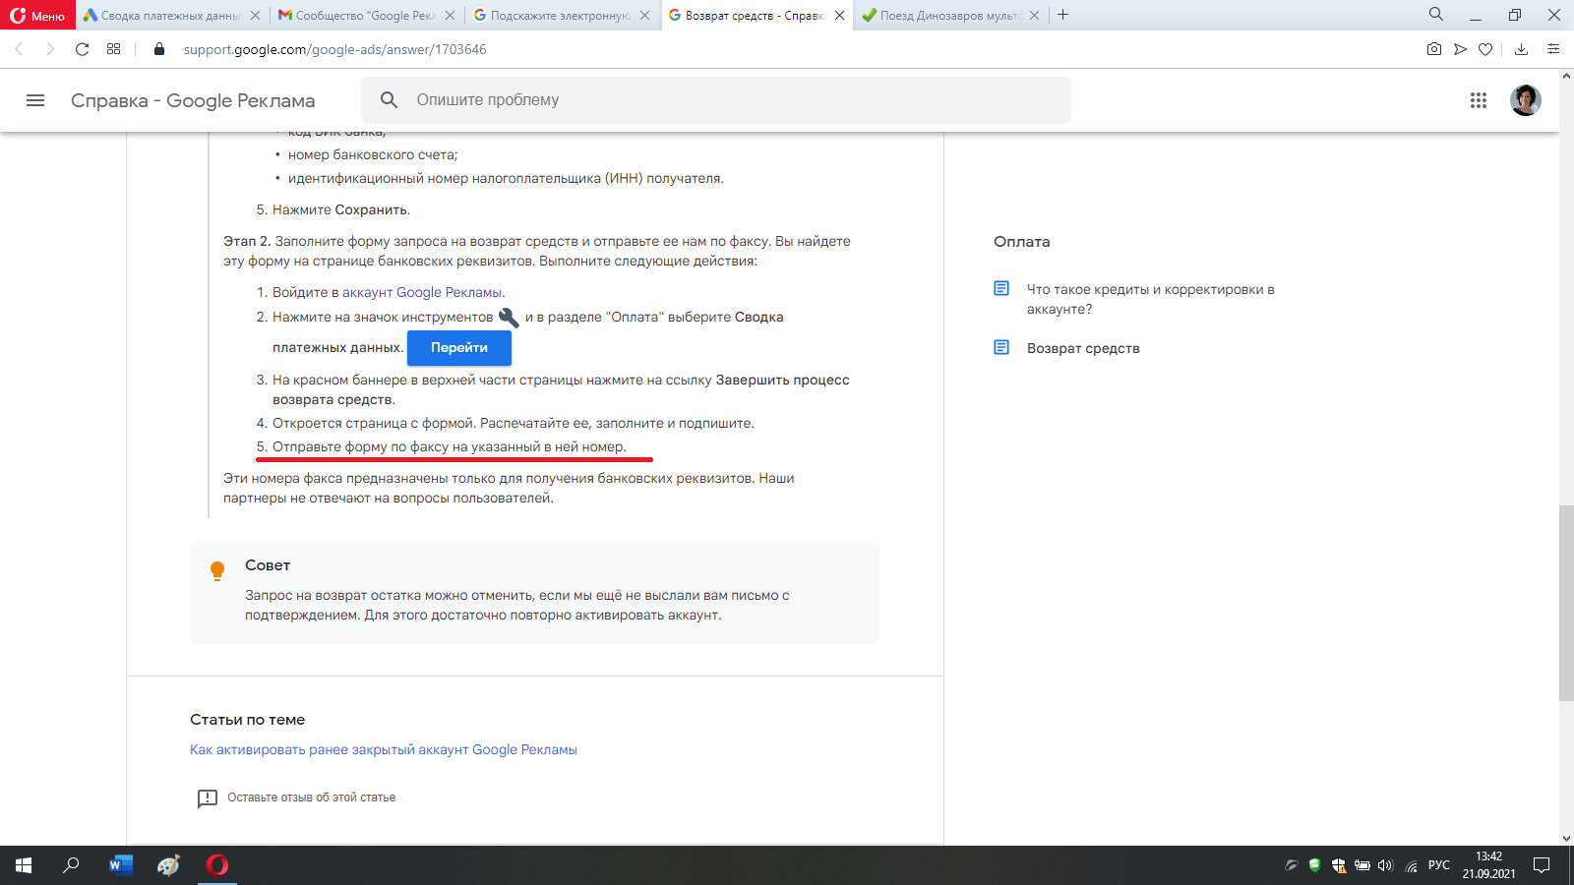Click the tab search magnifier icon
Viewport: 1574px width, 885px height.
(x=1436, y=15)
